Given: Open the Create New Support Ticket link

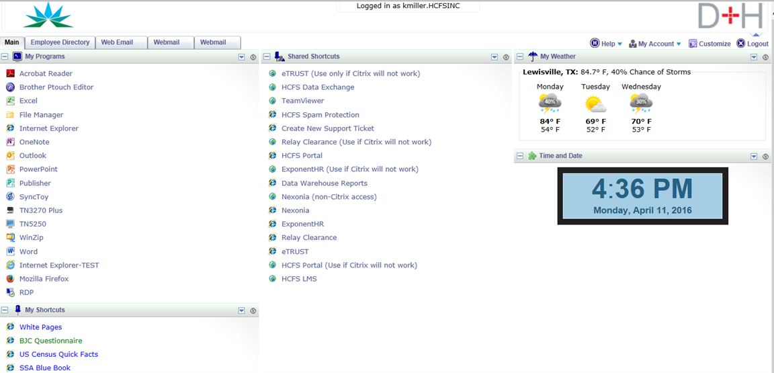Looking at the screenshot, I should [327, 128].
